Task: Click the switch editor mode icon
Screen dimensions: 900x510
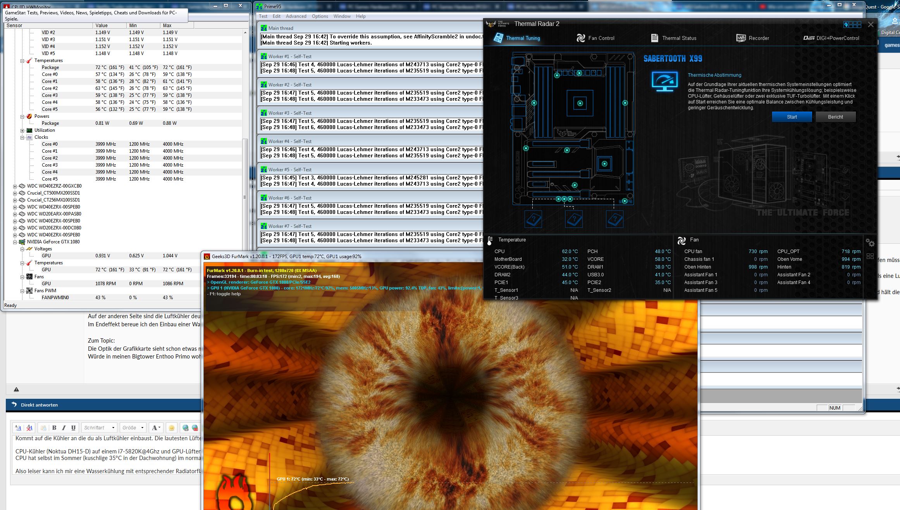Action: (x=18, y=428)
